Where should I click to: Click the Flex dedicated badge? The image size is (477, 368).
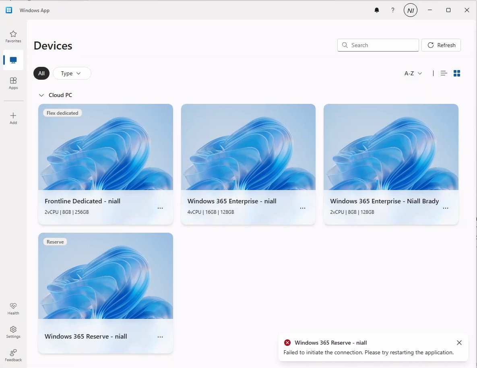coord(62,113)
